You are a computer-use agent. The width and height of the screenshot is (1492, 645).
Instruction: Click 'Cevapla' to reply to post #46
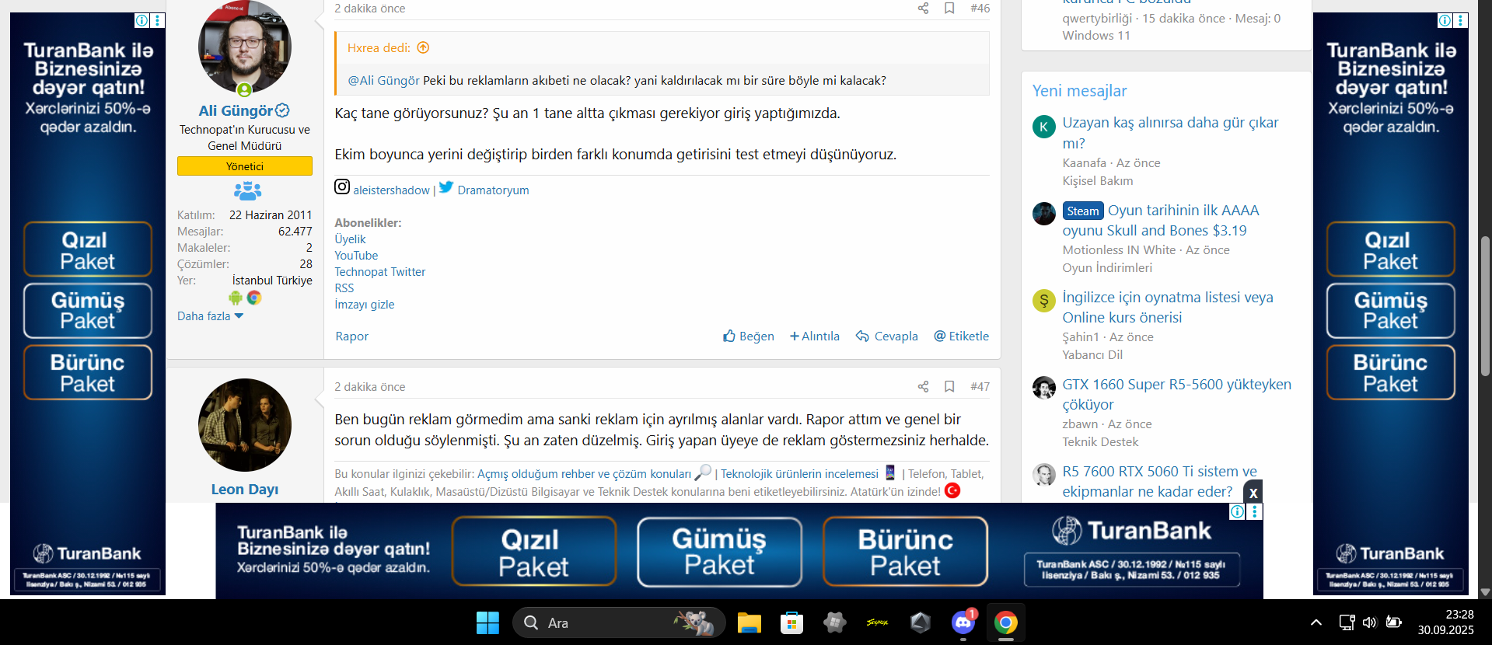tap(887, 336)
